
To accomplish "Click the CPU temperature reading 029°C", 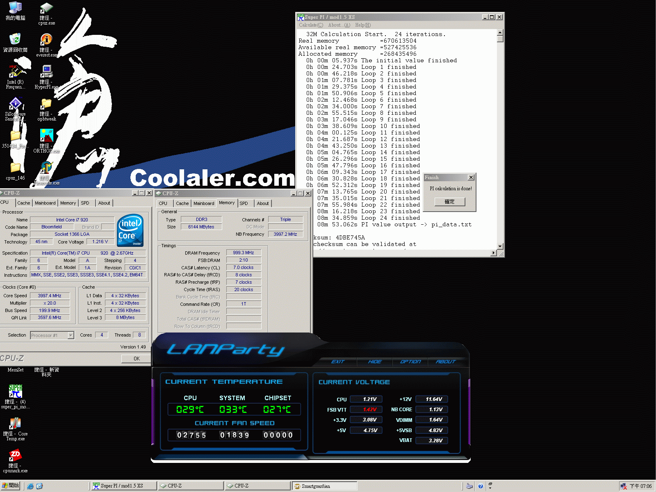I will pyautogui.click(x=190, y=409).
